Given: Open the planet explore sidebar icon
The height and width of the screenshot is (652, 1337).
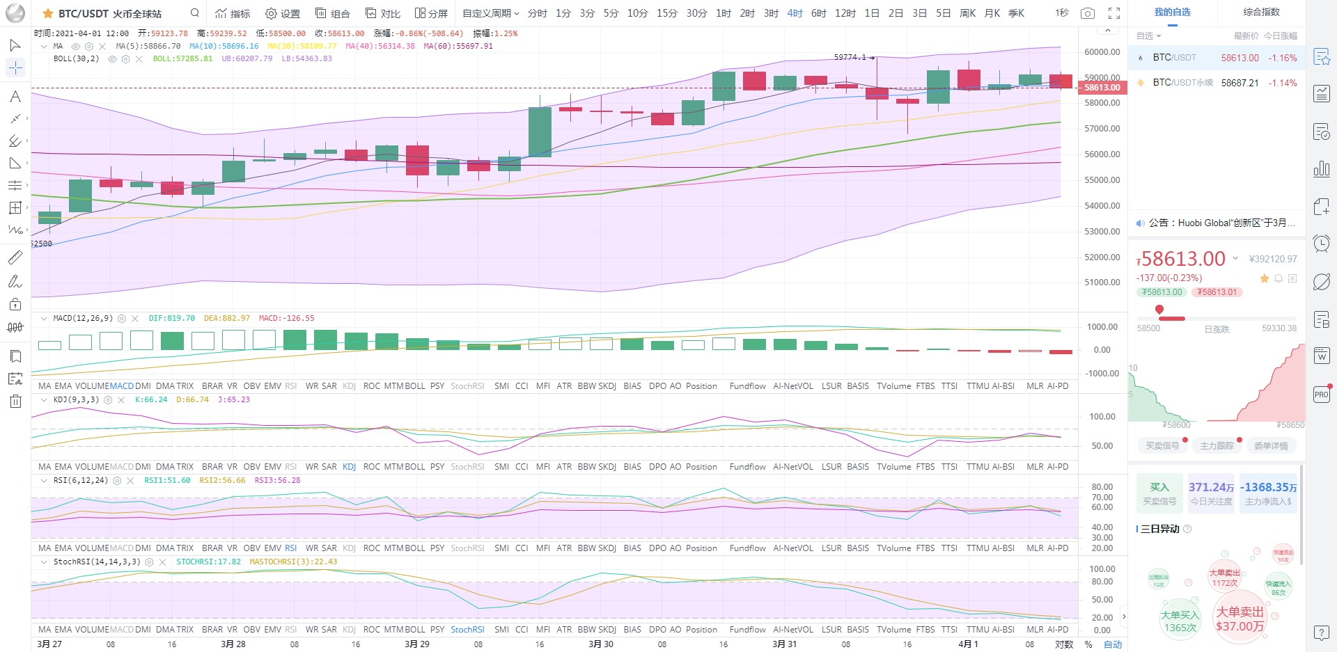Looking at the screenshot, I should (x=1322, y=281).
